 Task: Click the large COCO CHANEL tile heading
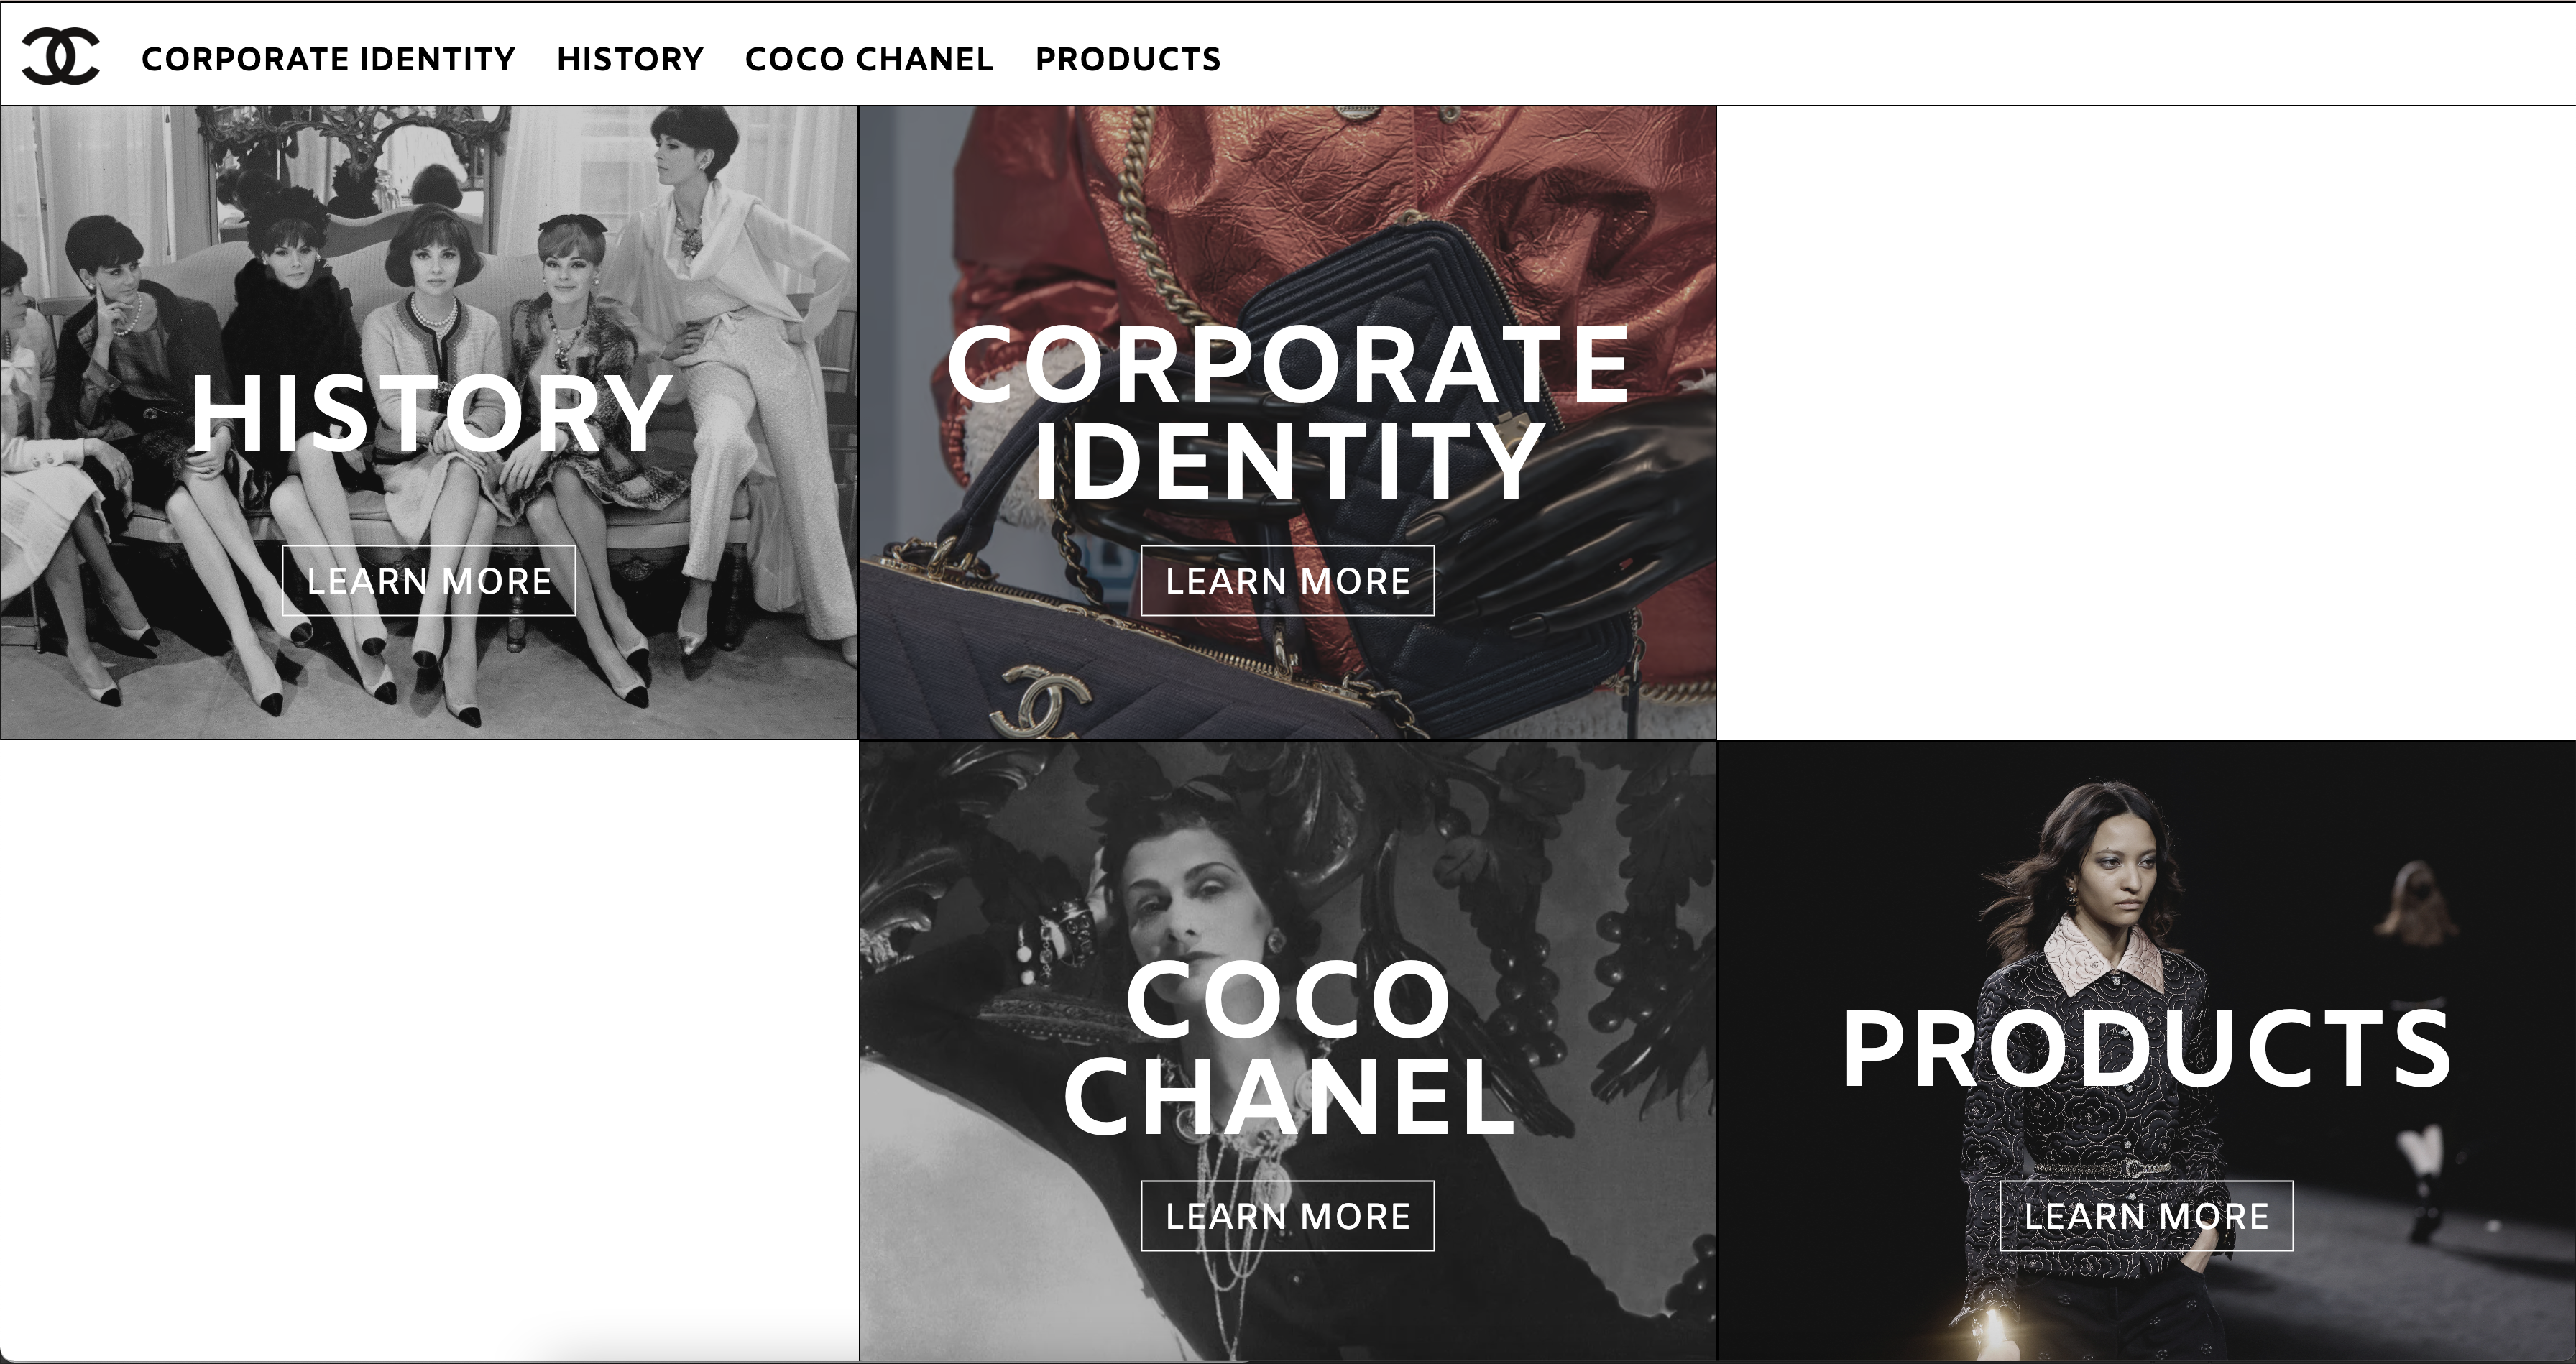pos(1288,1047)
